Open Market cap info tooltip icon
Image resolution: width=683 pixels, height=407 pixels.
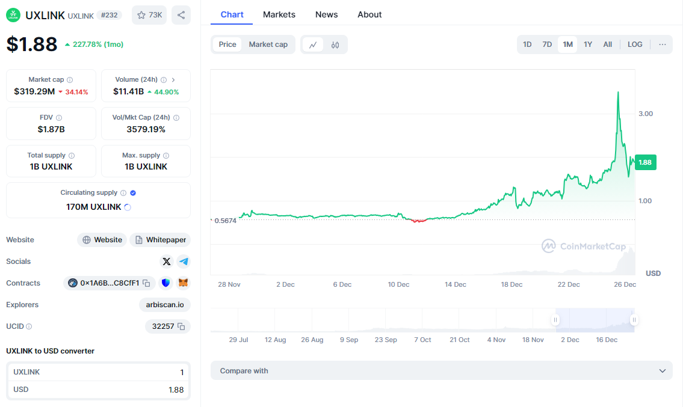click(70, 80)
